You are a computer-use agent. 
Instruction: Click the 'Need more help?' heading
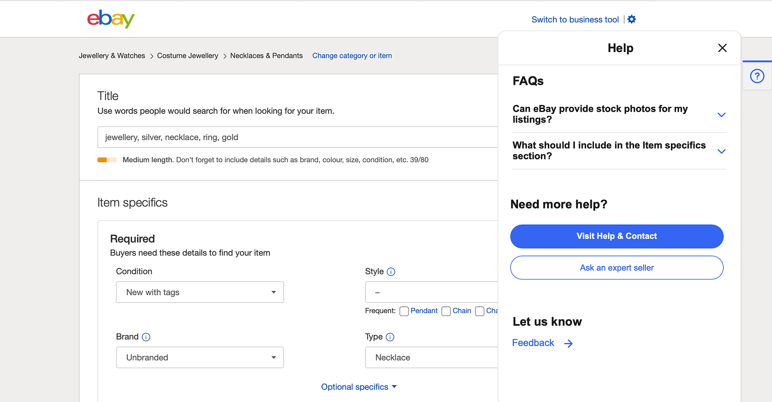coord(559,204)
